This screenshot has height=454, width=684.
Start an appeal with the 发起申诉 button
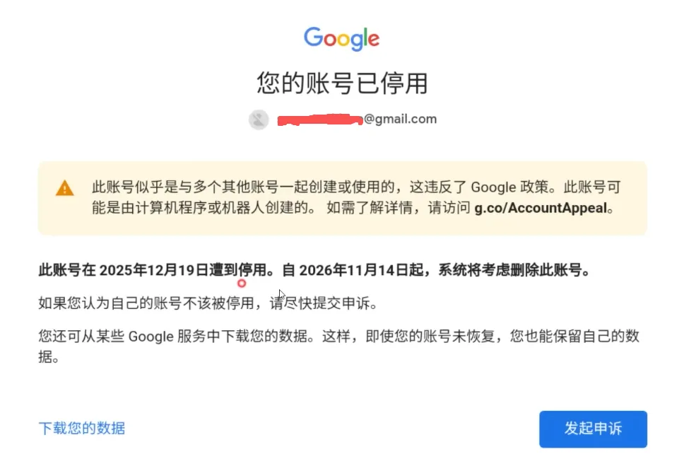click(593, 429)
